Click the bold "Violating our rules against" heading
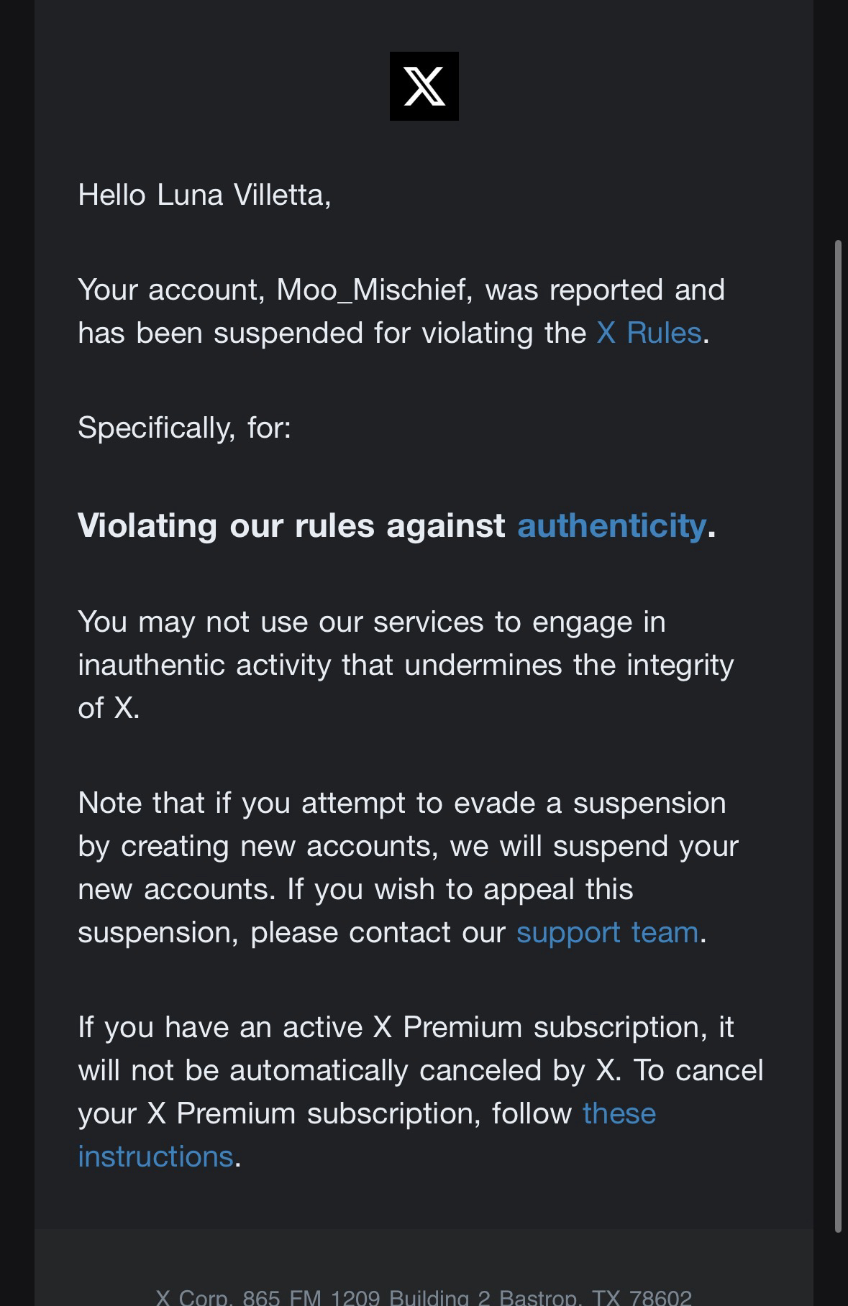The width and height of the screenshot is (848, 1306). tap(291, 525)
